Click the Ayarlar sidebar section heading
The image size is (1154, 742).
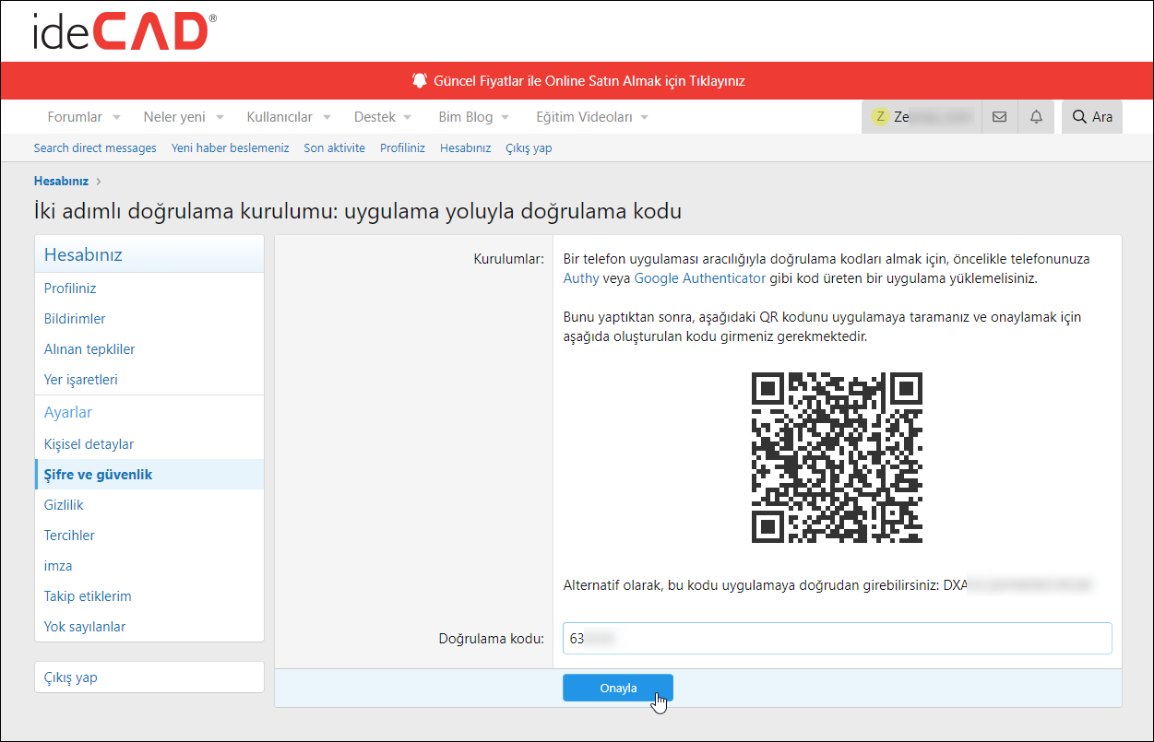(x=68, y=412)
